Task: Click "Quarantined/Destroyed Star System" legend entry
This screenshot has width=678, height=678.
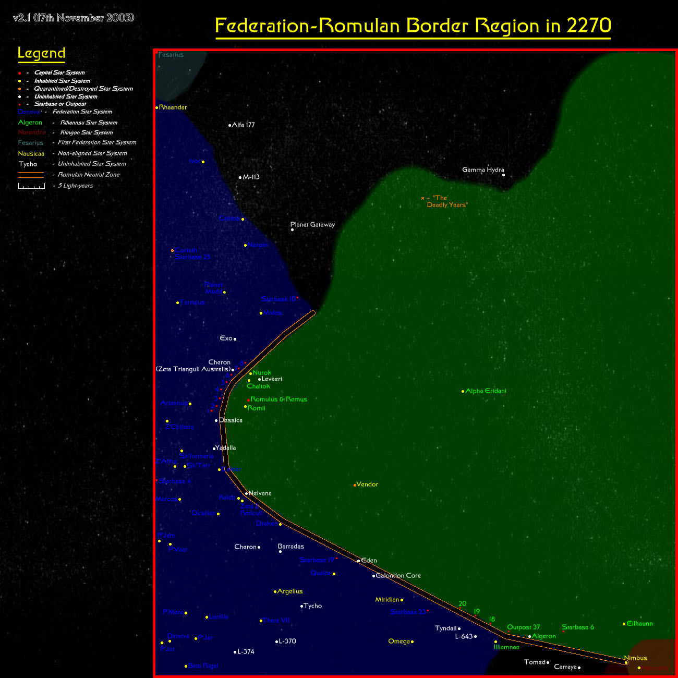Action: click(x=83, y=89)
